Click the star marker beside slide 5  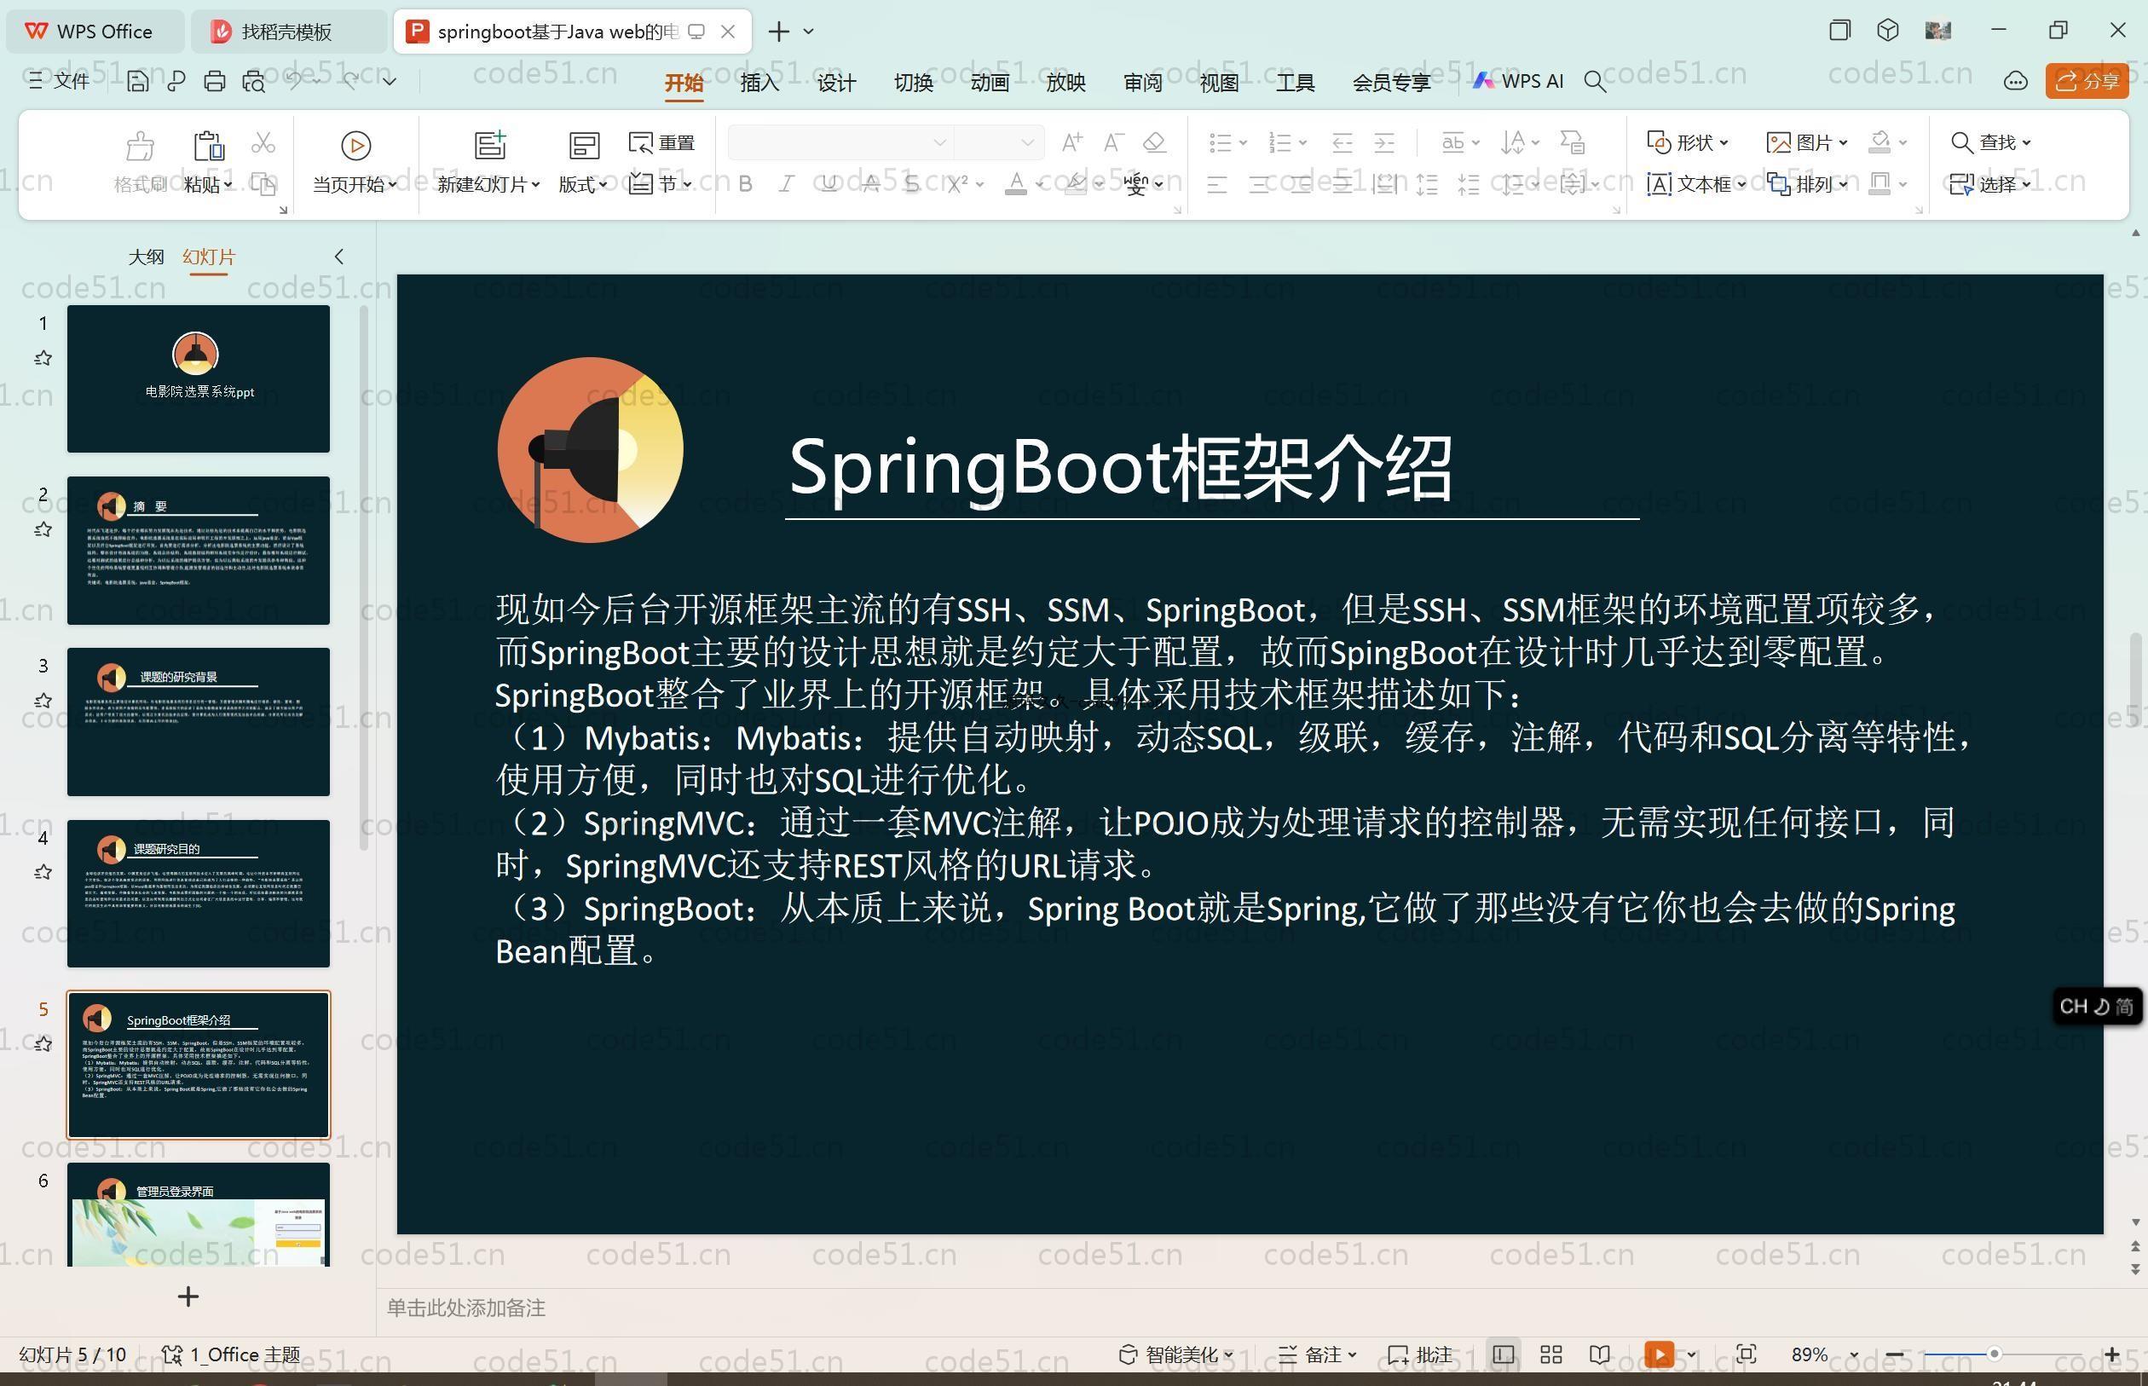tap(43, 1044)
